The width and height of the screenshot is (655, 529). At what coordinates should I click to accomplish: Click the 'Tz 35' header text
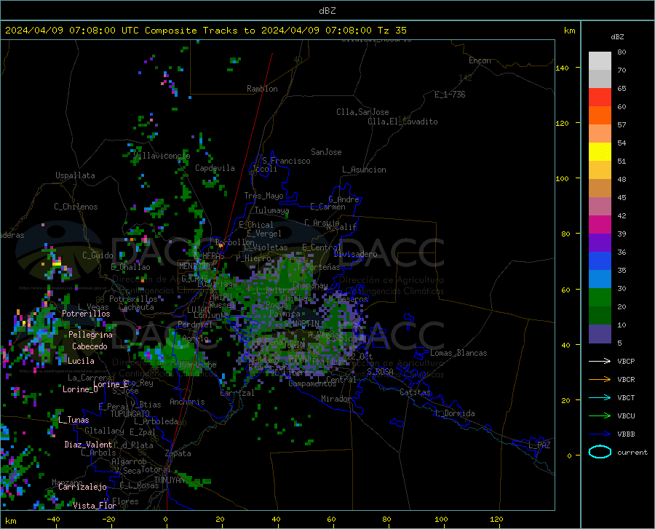[392, 31]
